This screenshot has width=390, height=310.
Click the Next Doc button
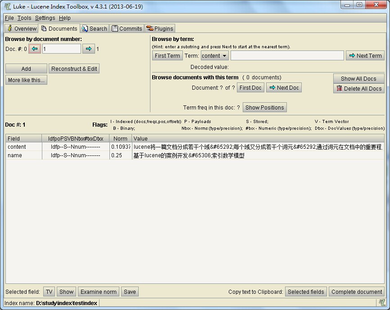[x=284, y=87]
